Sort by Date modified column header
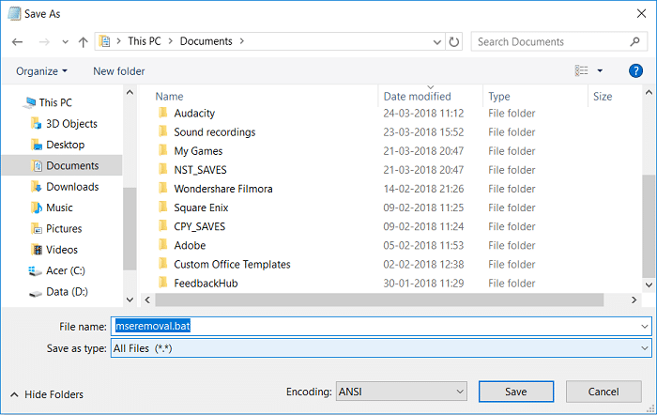 pyautogui.click(x=417, y=97)
